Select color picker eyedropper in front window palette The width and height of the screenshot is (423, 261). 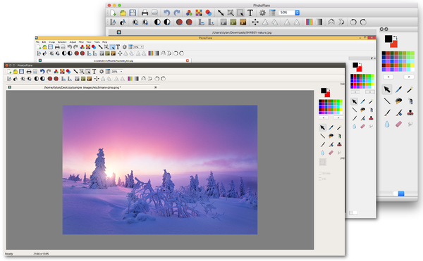tap(331, 127)
